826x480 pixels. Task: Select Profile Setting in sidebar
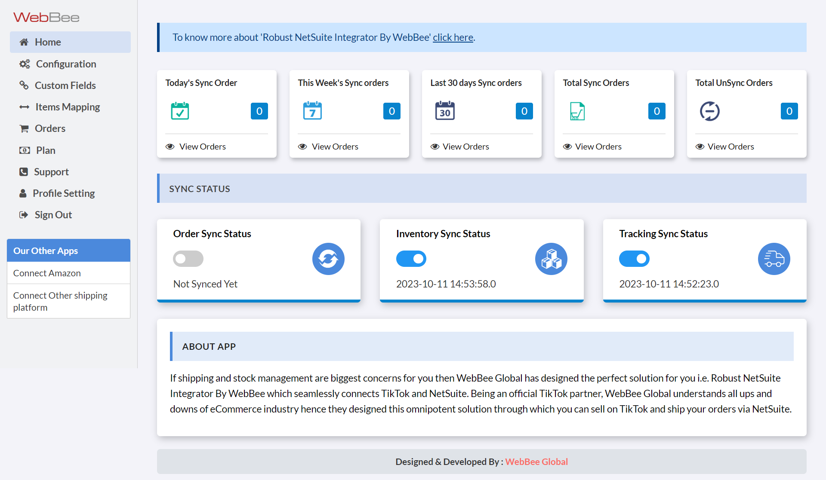pos(64,193)
